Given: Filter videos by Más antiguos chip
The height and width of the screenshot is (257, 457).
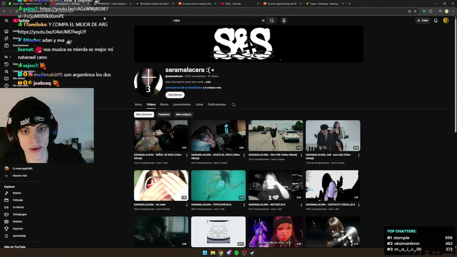Looking at the screenshot, I should 184,115.
